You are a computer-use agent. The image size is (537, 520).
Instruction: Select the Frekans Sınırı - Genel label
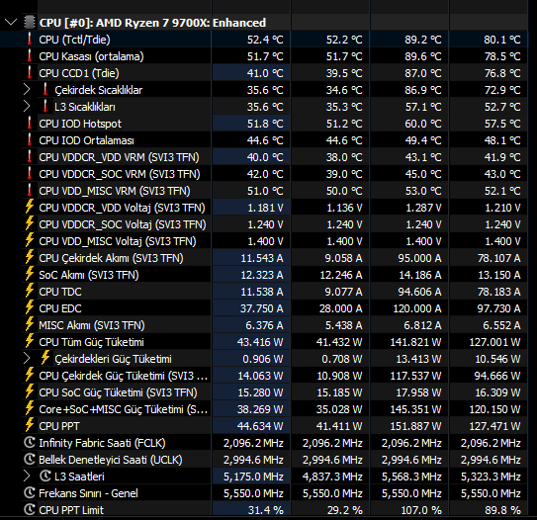click(x=88, y=493)
